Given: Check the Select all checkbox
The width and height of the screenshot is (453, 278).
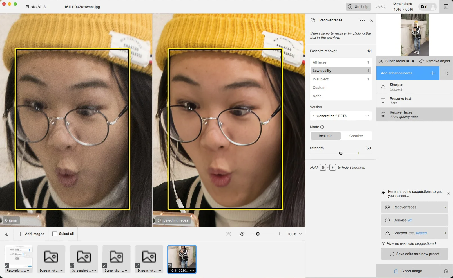Looking at the screenshot, I should point(55,234).
